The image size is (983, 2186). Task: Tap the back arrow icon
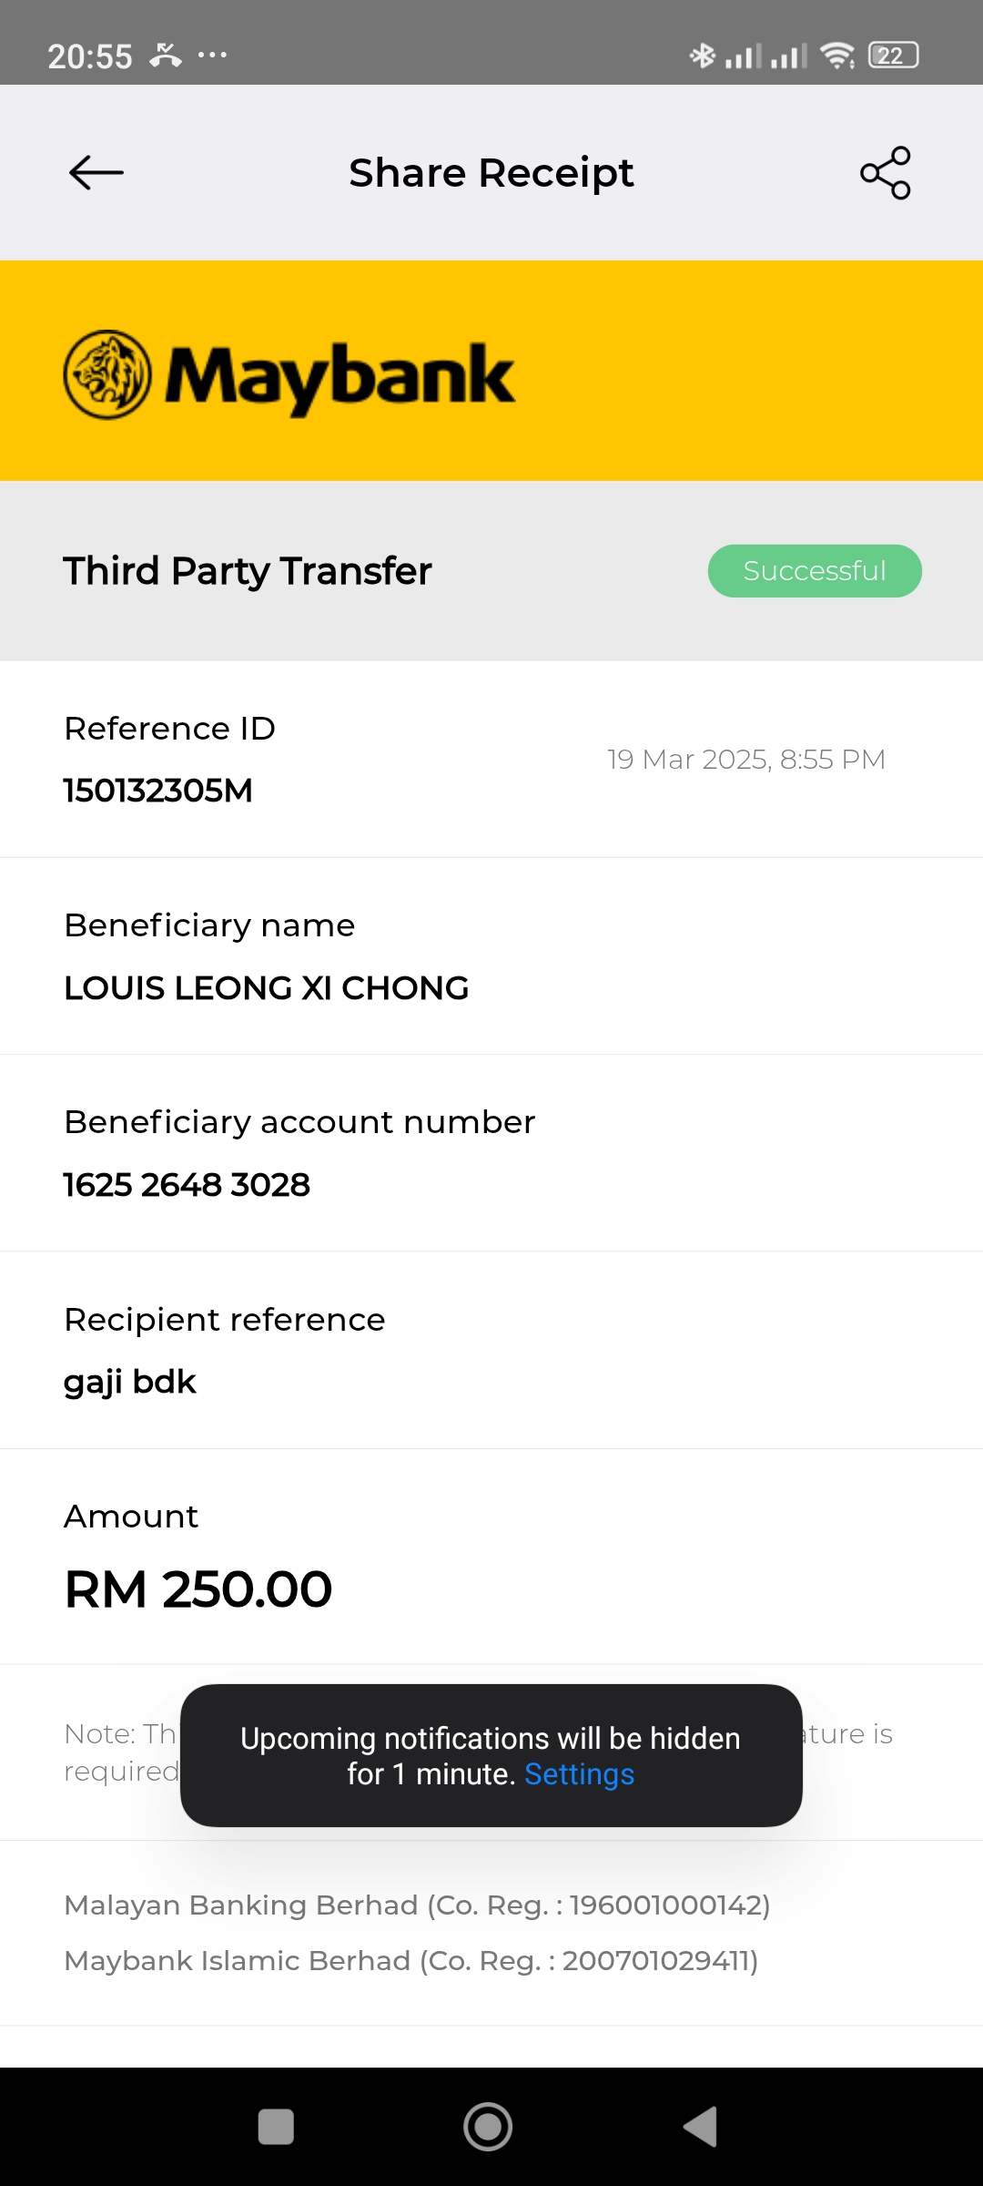[x=96, y=172]
